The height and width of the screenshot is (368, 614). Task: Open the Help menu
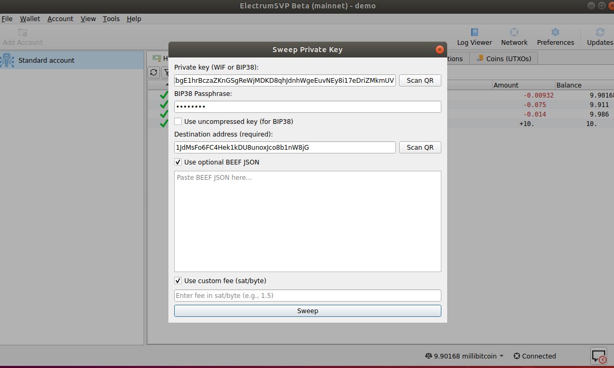[134, 19]
